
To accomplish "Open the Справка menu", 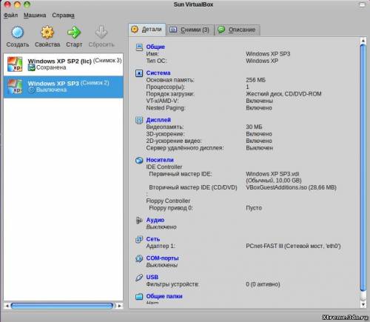I will [63, 16].
